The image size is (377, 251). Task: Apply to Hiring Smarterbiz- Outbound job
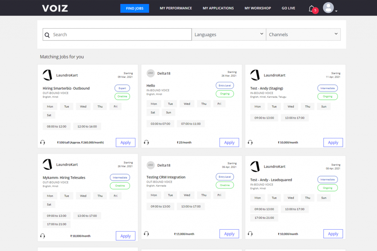(126, 143)
